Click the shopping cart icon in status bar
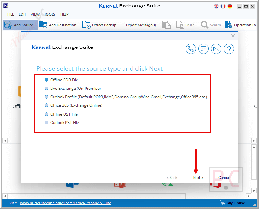The image size is (259, 209). [x=223, y=203]
